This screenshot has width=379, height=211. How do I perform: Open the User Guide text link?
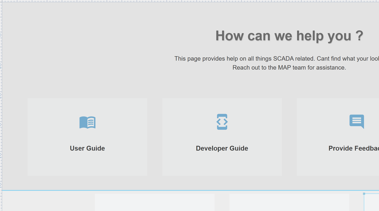click(87, 148)
